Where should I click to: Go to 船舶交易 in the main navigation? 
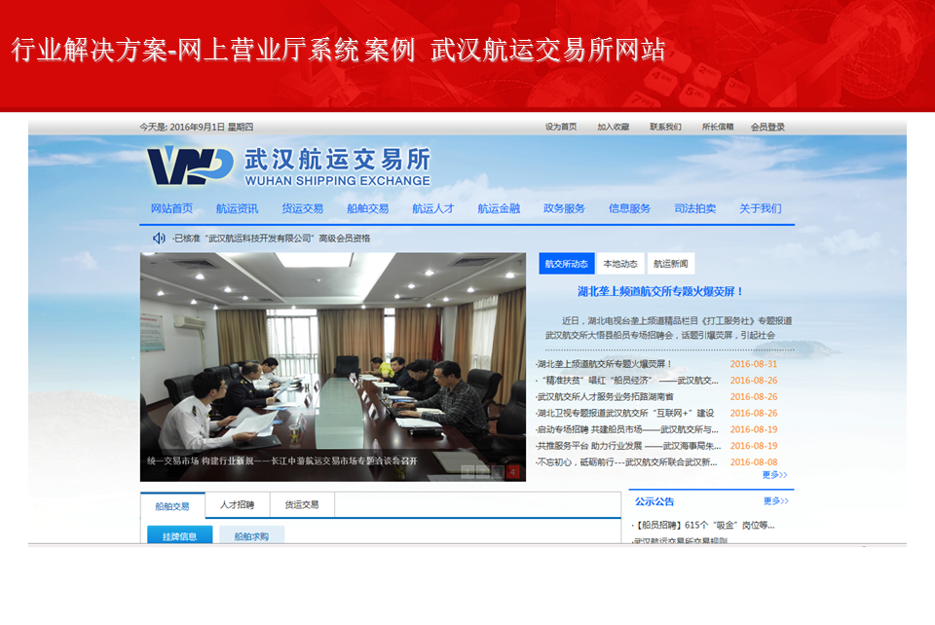pyautogui.click(x=367, y=208)
